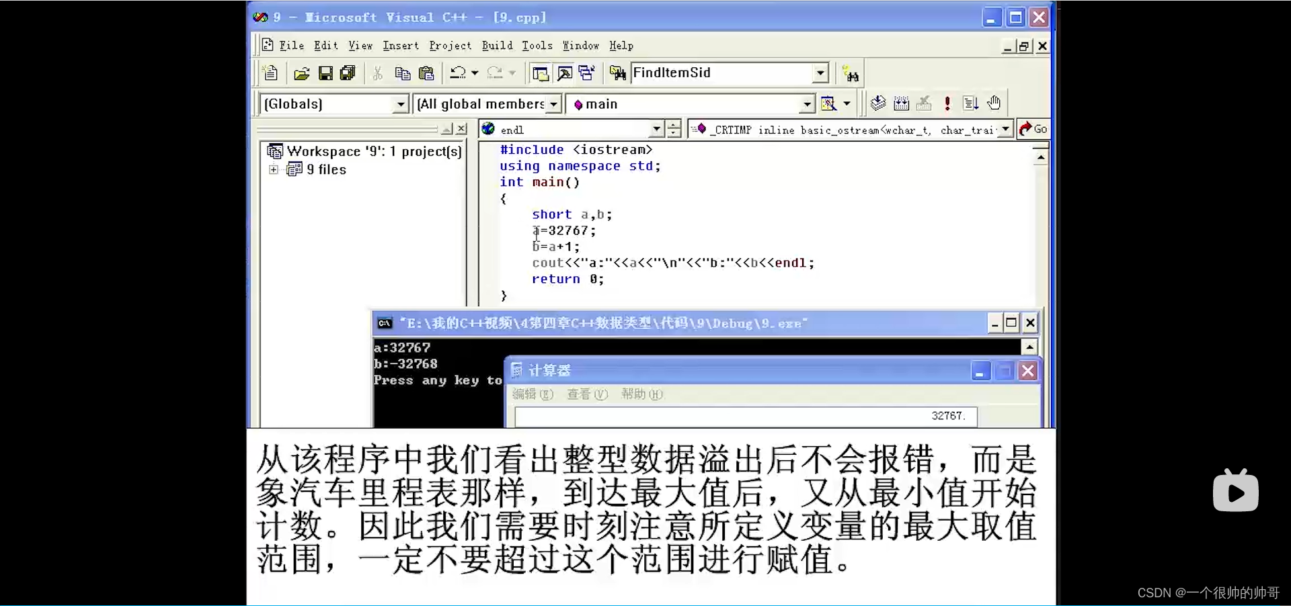The width and height of the screenshot is (1291, 606).
Task: Open the calculator 帮助 menu
Action: click(641, 394)
